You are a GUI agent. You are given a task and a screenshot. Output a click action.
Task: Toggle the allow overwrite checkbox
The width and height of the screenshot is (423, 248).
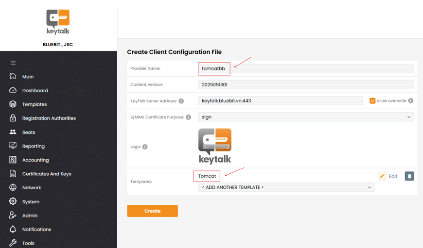point(372,101)
